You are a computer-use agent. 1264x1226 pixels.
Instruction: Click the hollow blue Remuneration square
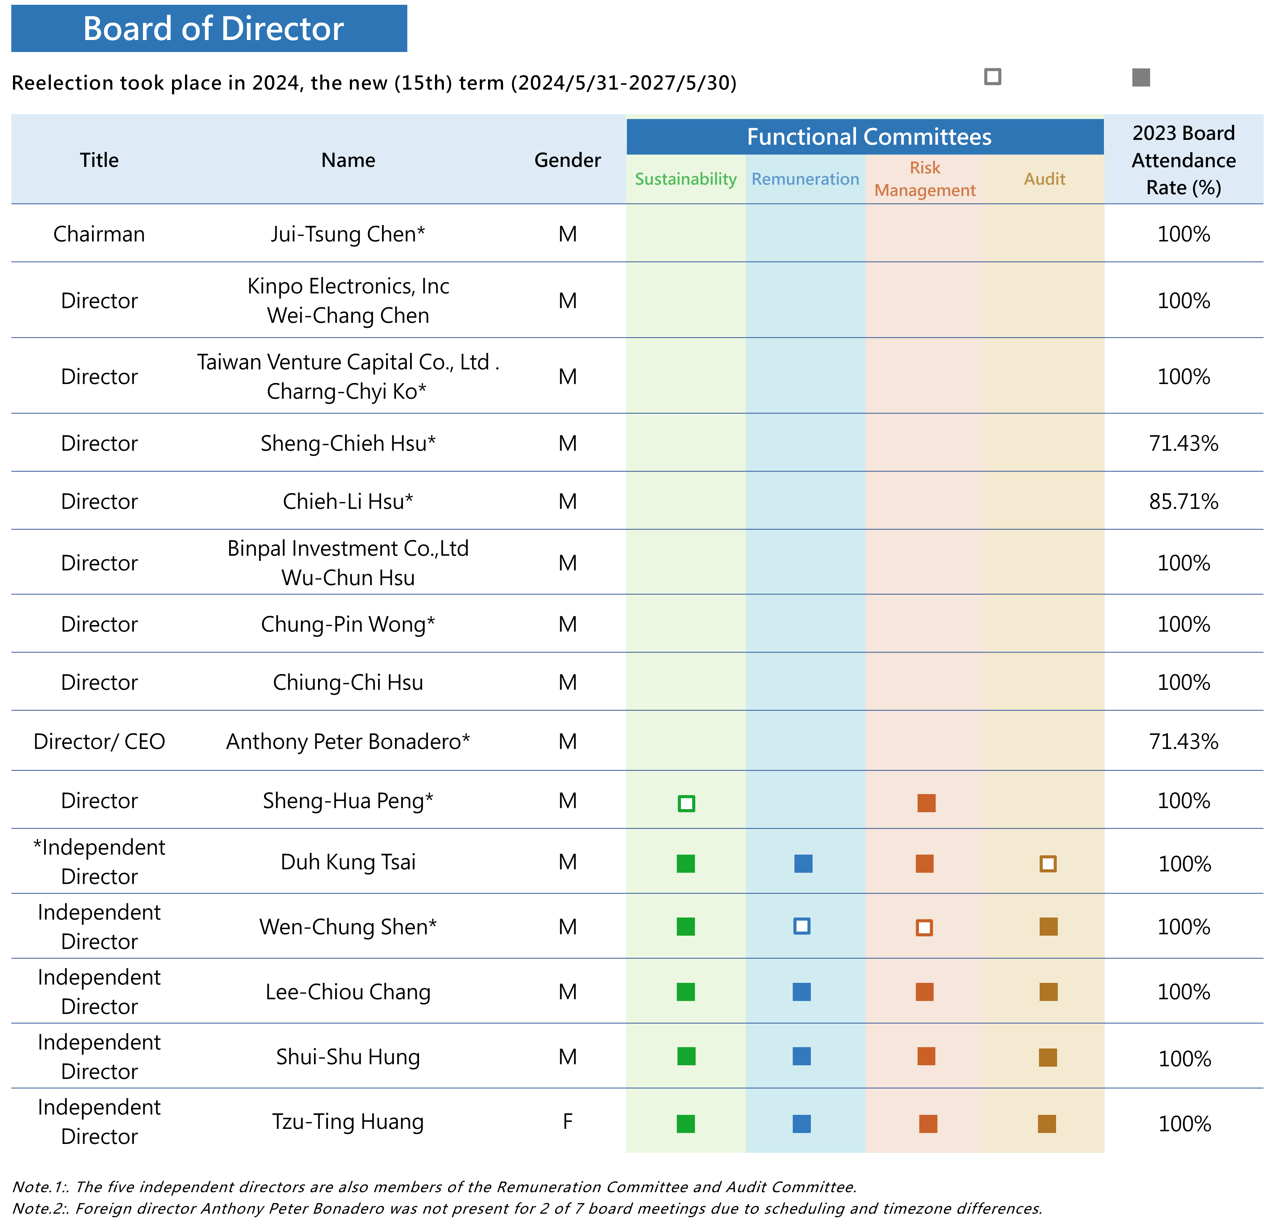click(x=802, y=926)
